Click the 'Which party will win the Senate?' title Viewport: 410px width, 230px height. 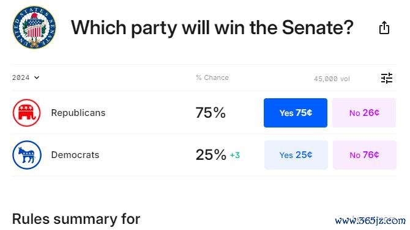[x=212, y=27]
